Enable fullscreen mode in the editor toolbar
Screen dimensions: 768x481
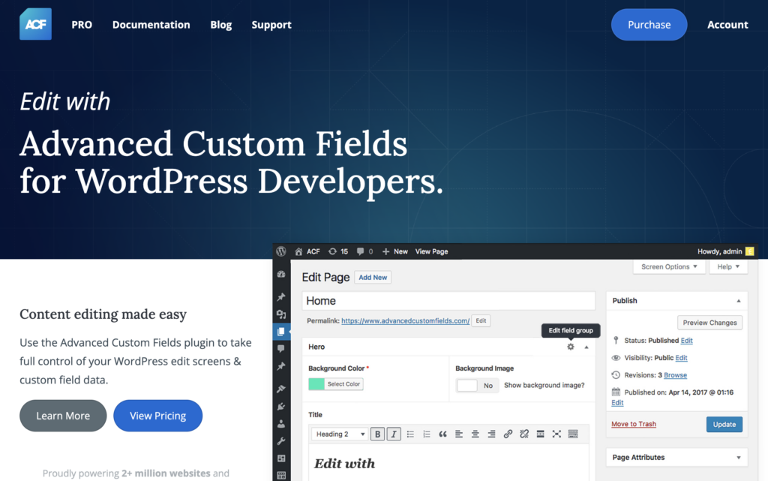pyautogui.click(x=556, y=434)
